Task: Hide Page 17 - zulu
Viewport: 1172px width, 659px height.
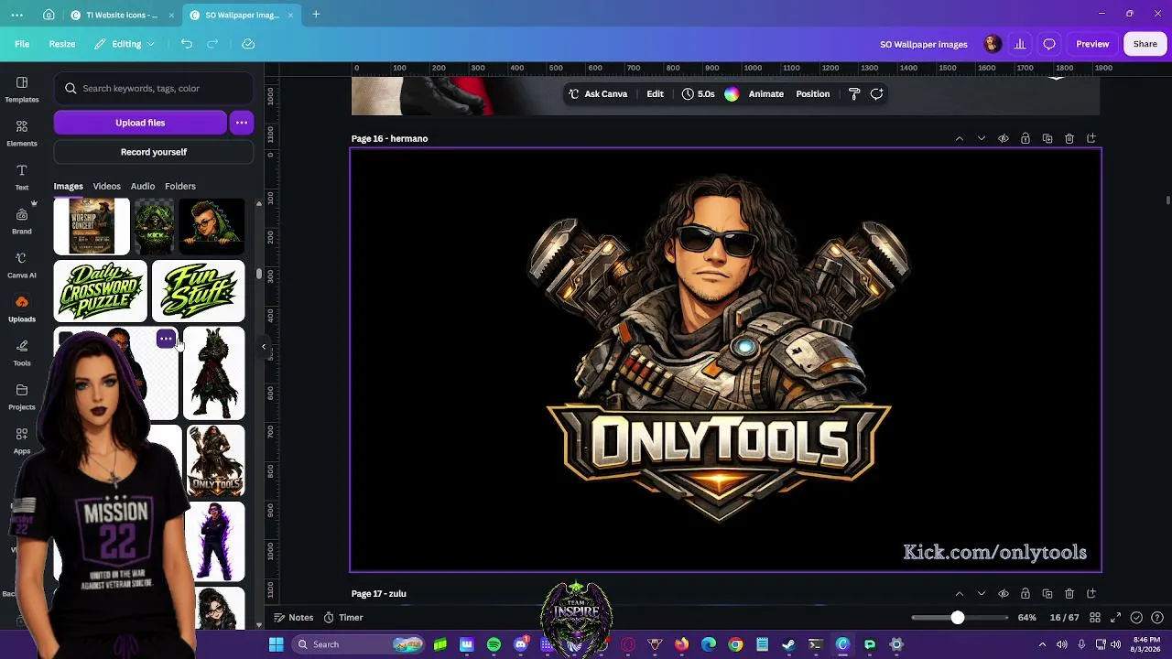Action: point(1004,593)
